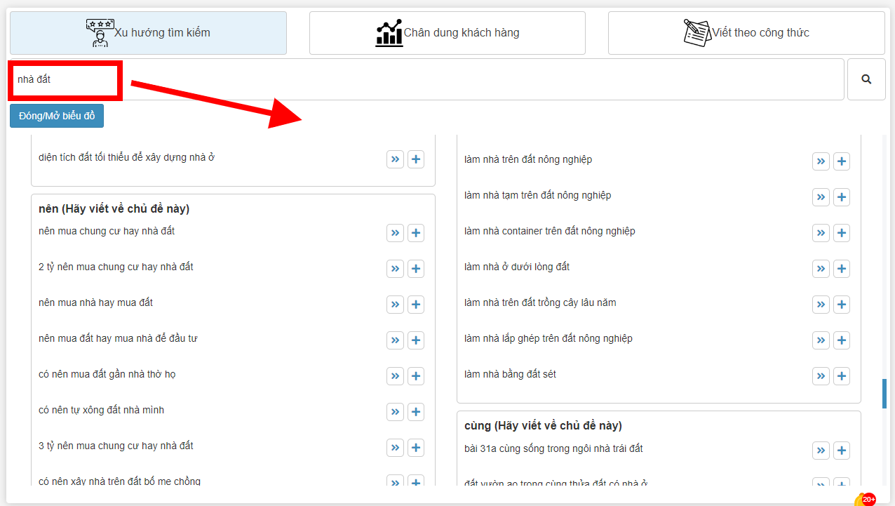Expand arrows for 'làm nhà lắp ghép' row
Screen dimensions: 895x506
[x=821, y=340]
